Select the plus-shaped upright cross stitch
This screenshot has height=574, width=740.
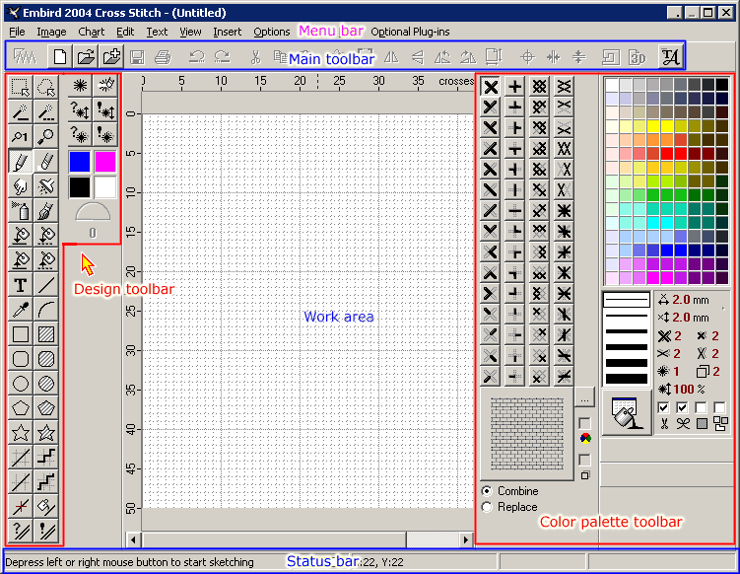[515, 87]
